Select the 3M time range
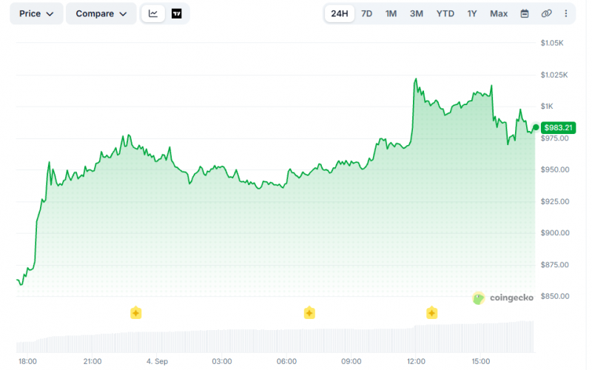 [417, 14]
